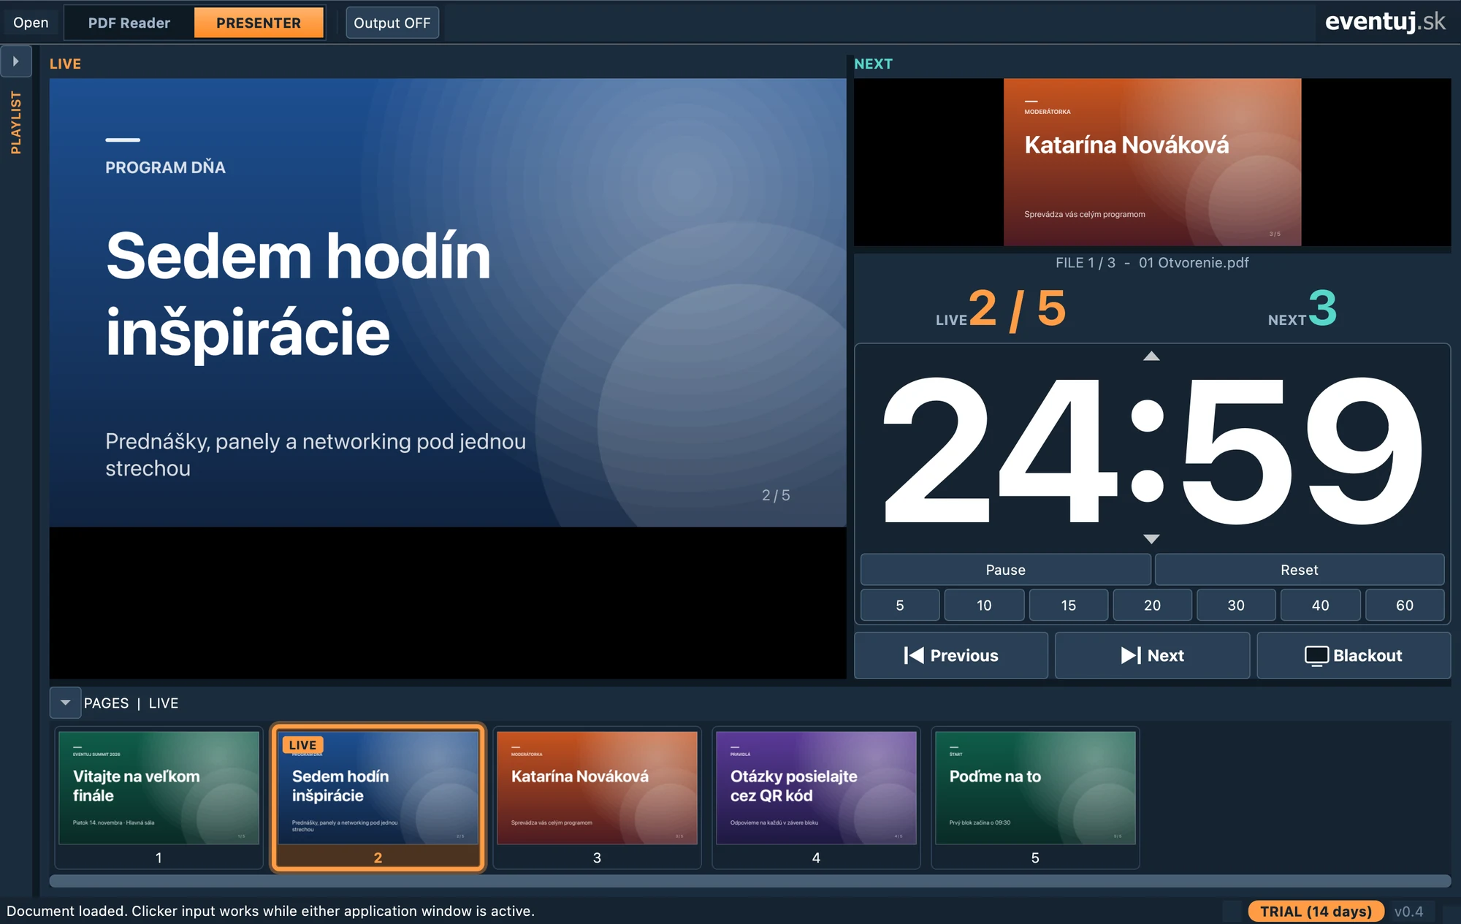Decrease timer with down triangle
The image size is (1461, 924).
click(1151, 539)
